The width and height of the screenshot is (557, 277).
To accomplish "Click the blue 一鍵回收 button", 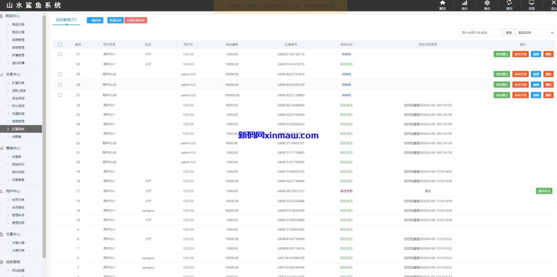I will click(x=95, y=20).
